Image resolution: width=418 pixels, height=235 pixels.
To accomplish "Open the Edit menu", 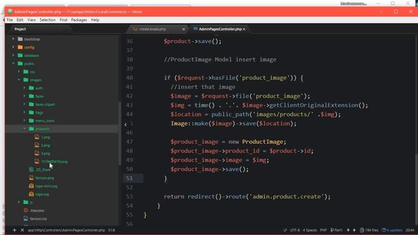I will 20,20.
